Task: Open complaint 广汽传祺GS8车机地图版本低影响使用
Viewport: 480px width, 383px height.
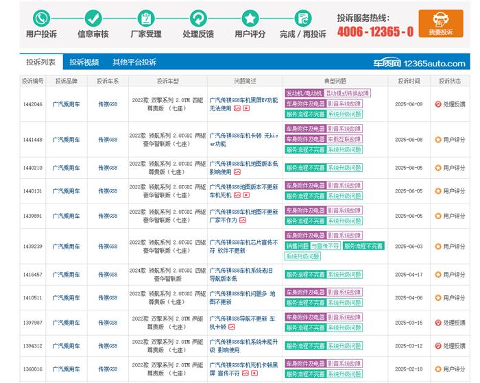Action: point(243,168)
